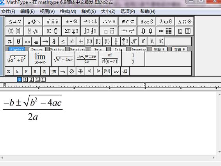
Task: Open the Greek lowercase letters palette (λ ω θ)
Action: [x=166, y=21]
